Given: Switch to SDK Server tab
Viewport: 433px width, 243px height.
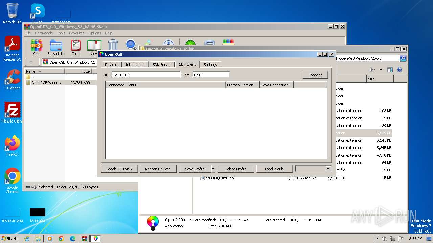Looking at the screenshot, I should pyautogui.click(x=162, y=65).
